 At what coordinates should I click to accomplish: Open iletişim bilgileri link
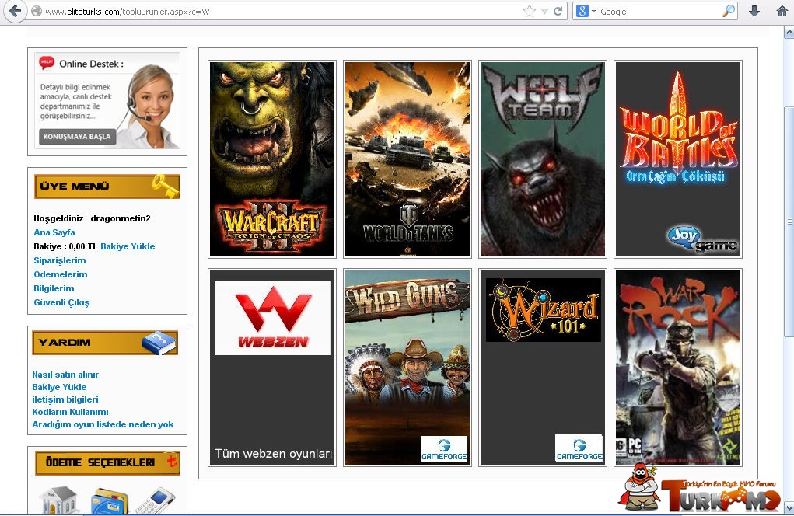pos(65,399)
